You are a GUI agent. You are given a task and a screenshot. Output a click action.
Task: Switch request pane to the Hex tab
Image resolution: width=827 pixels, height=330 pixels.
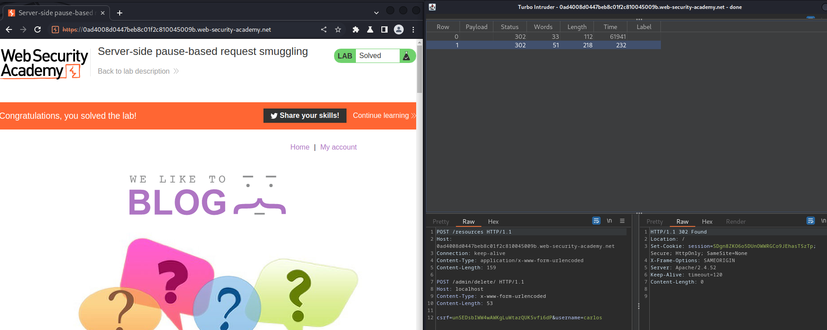493,221
